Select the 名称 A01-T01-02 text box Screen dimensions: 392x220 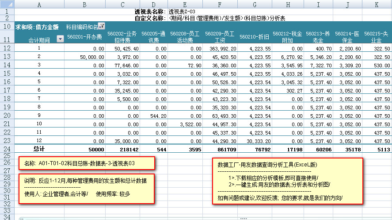pyautogui.click(x=86, y=163)
